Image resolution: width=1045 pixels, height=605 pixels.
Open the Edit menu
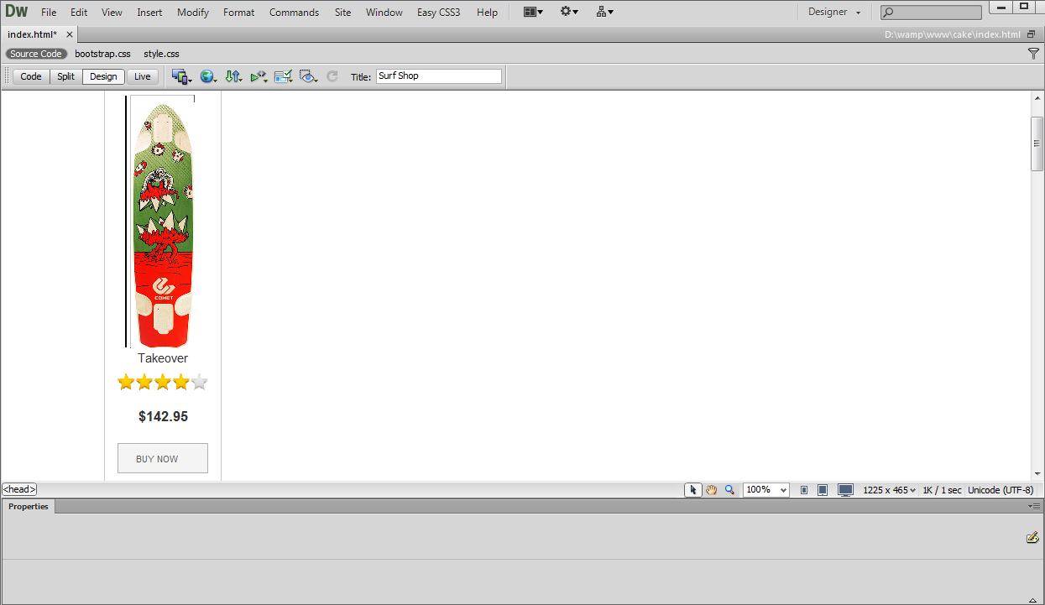pos(79,13)
